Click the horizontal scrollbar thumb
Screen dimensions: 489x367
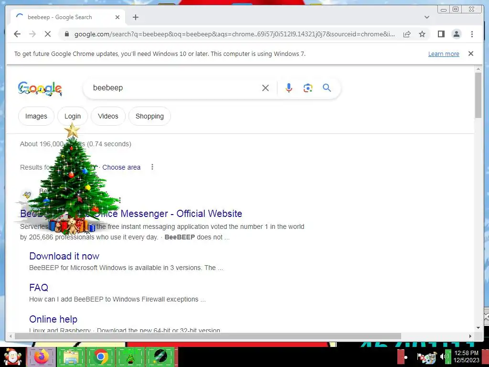(x=208, y=336)
